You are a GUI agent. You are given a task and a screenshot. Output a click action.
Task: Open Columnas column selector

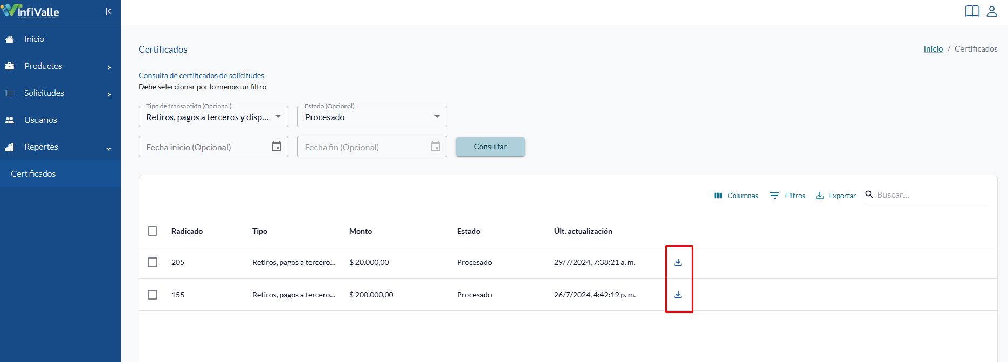[736, 196]
